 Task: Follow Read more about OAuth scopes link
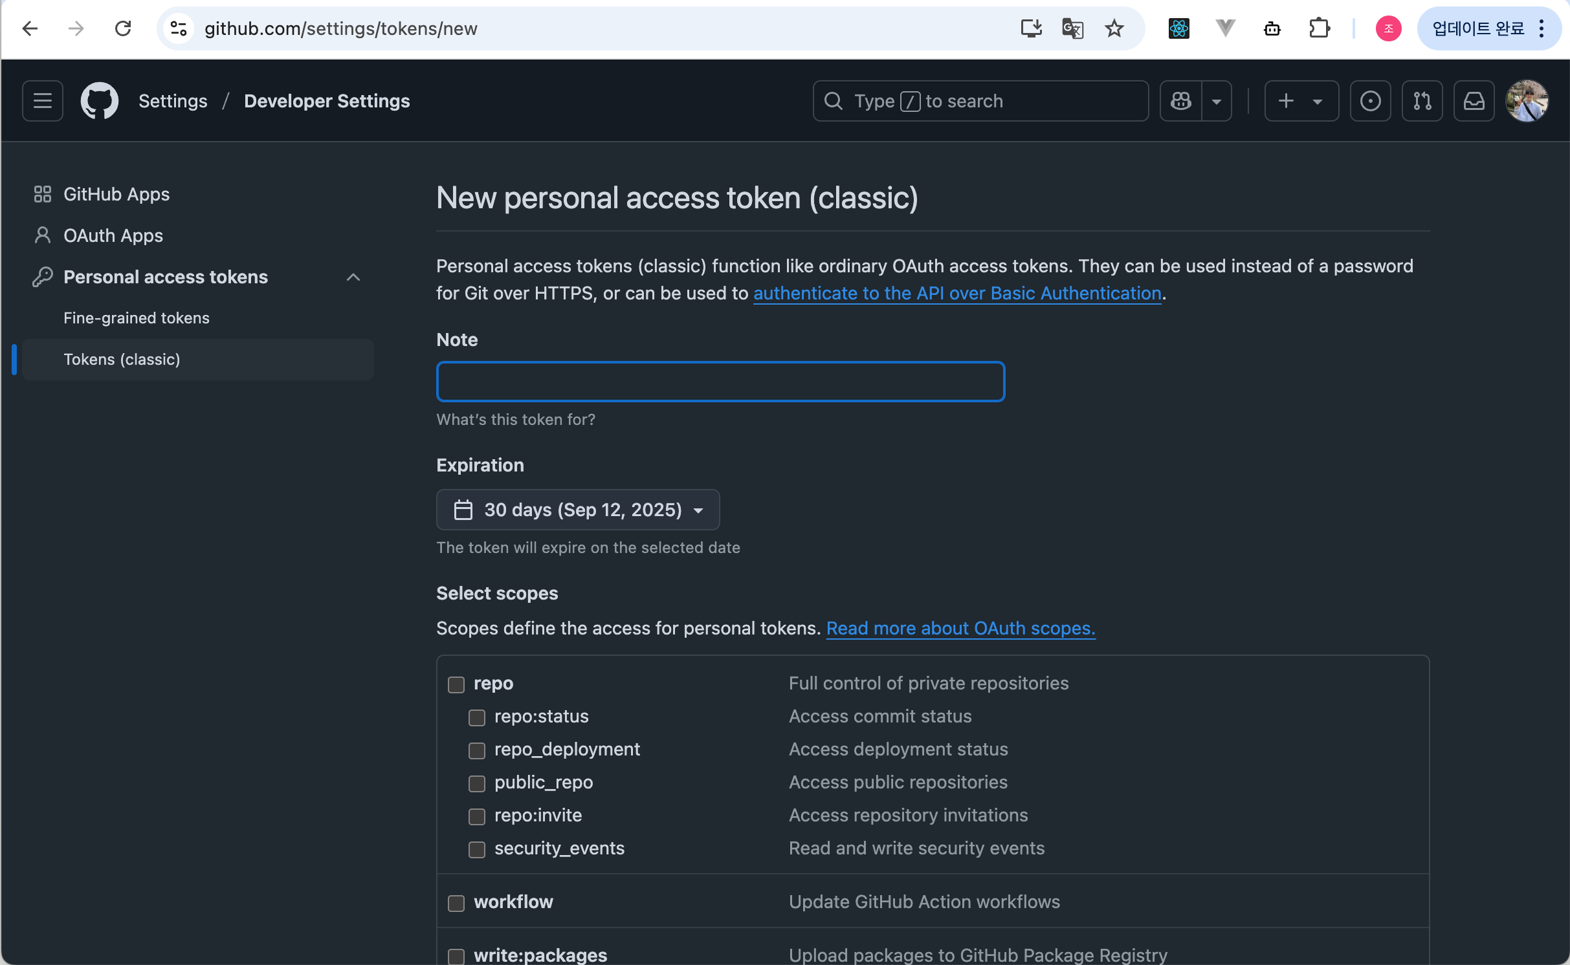click(x=960, y=628)
